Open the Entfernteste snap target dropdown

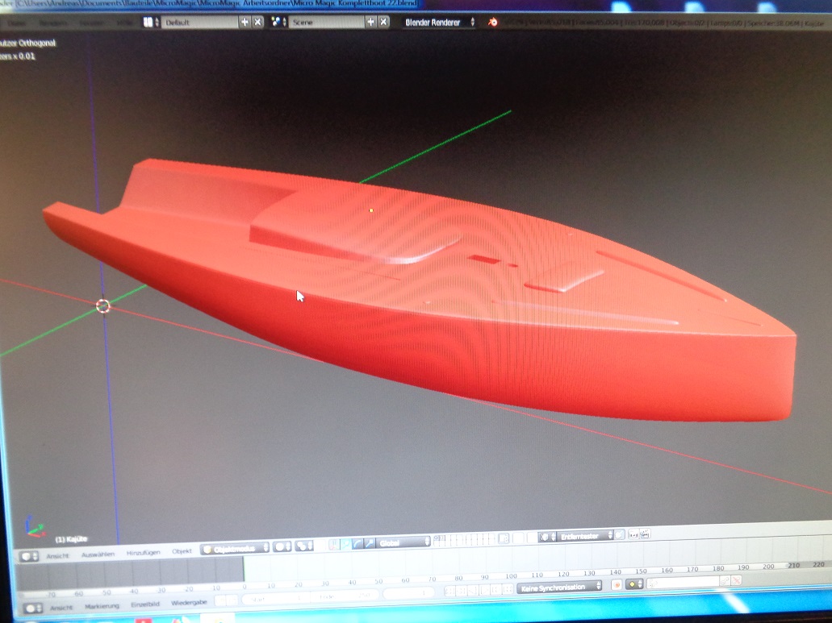[x=583, y=537]
